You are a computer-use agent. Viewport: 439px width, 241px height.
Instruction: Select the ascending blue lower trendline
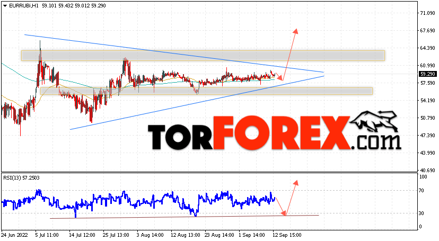(x=197, y=103)
